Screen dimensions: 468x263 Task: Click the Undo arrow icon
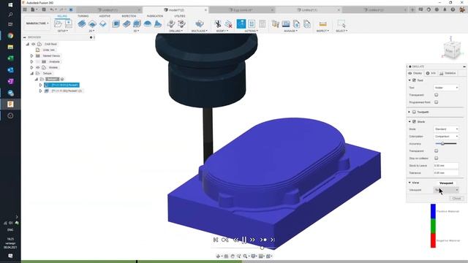click(x=52, y=9)
